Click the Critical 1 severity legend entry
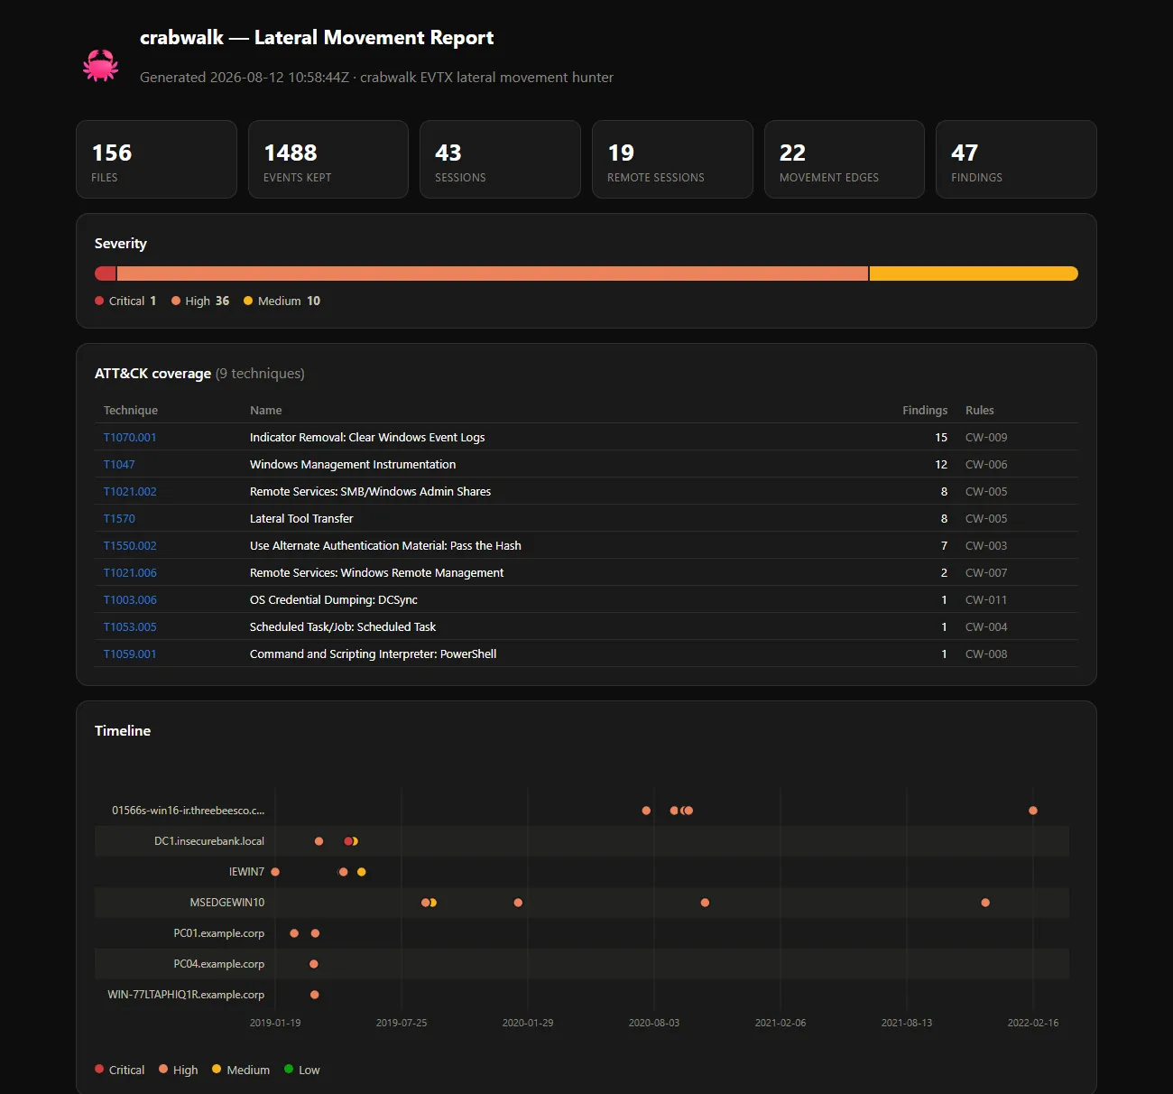 tap(125, 301)
